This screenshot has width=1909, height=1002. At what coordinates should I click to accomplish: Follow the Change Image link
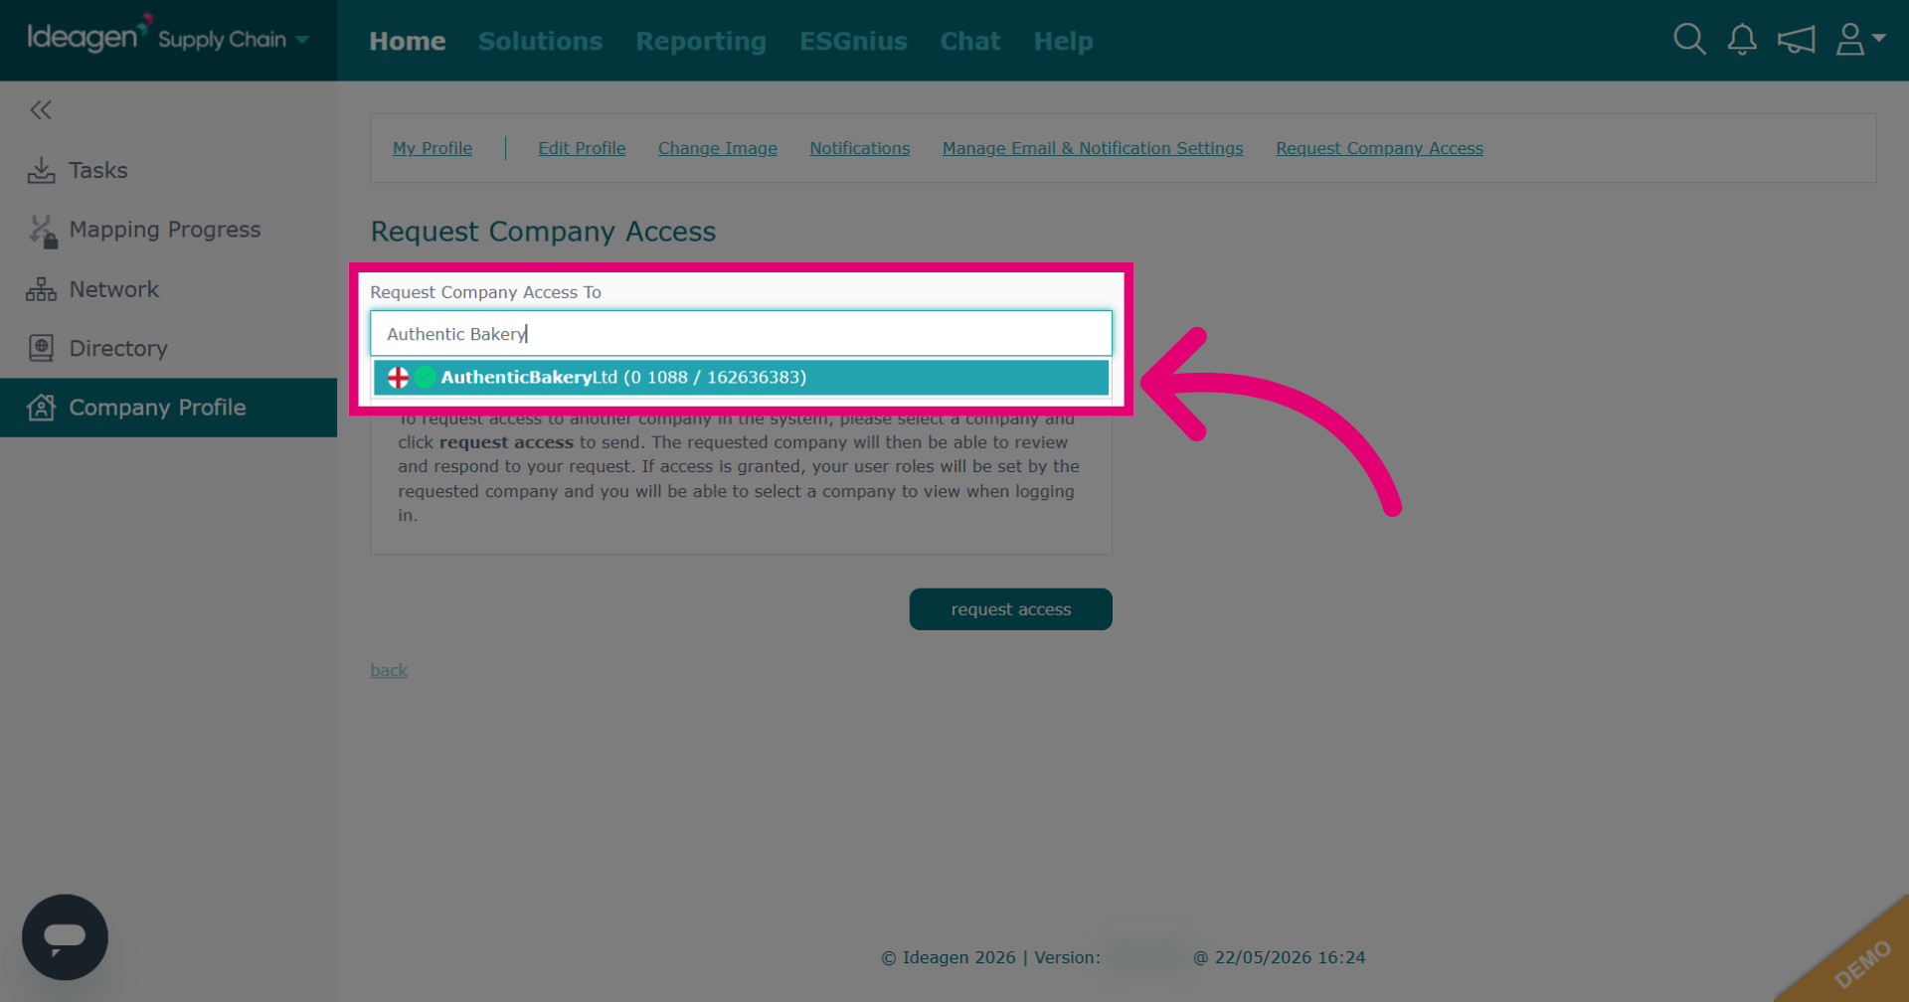[x=718, y=148]
